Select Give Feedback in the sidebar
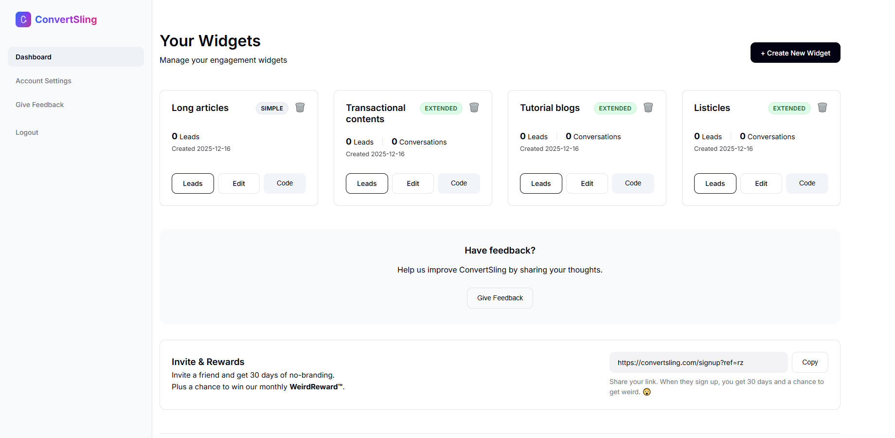The image size is (895, 438). (39, 104)
